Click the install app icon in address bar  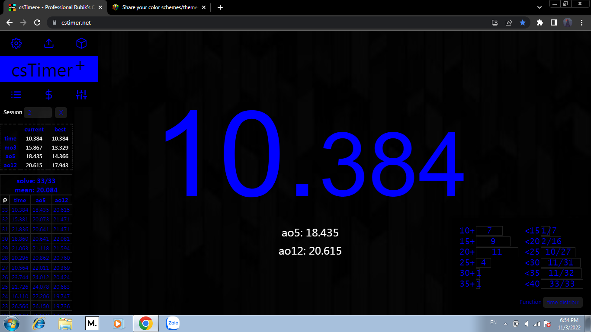(x=495, y=22)
